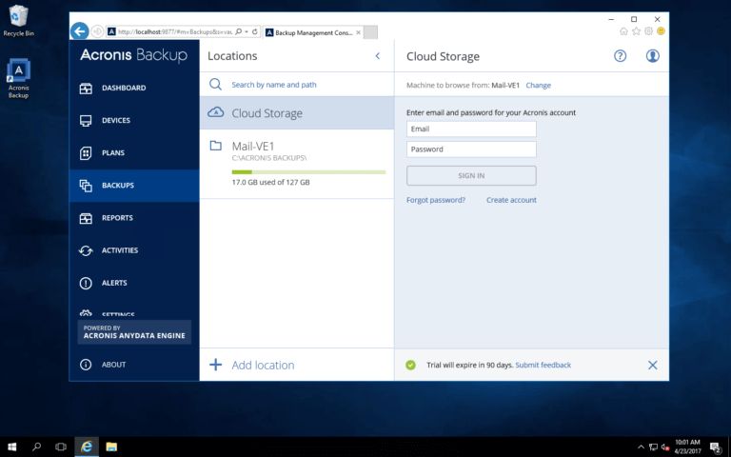Add a new backup location
This screenshot has height=457, width=731.
[253, 365]
